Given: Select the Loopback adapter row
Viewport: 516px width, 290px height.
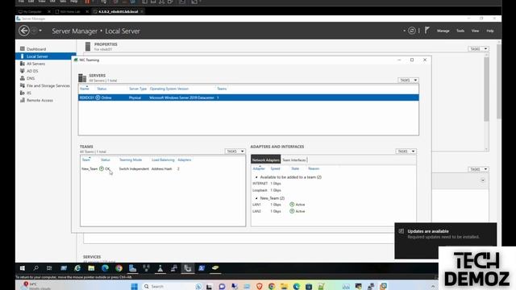Looking at the screenshot, I should coord(333,190).
